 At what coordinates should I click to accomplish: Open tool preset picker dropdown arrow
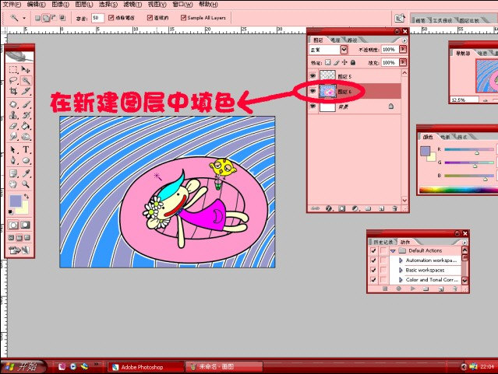pyautogui.click(x=24, y=18)
